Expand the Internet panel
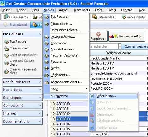 (40, 113)
